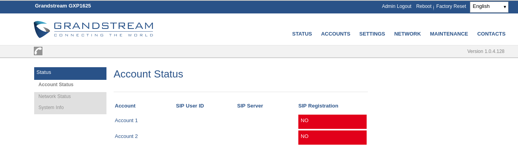
Task: Click the Account Status page heading
Action: point(148,74)
